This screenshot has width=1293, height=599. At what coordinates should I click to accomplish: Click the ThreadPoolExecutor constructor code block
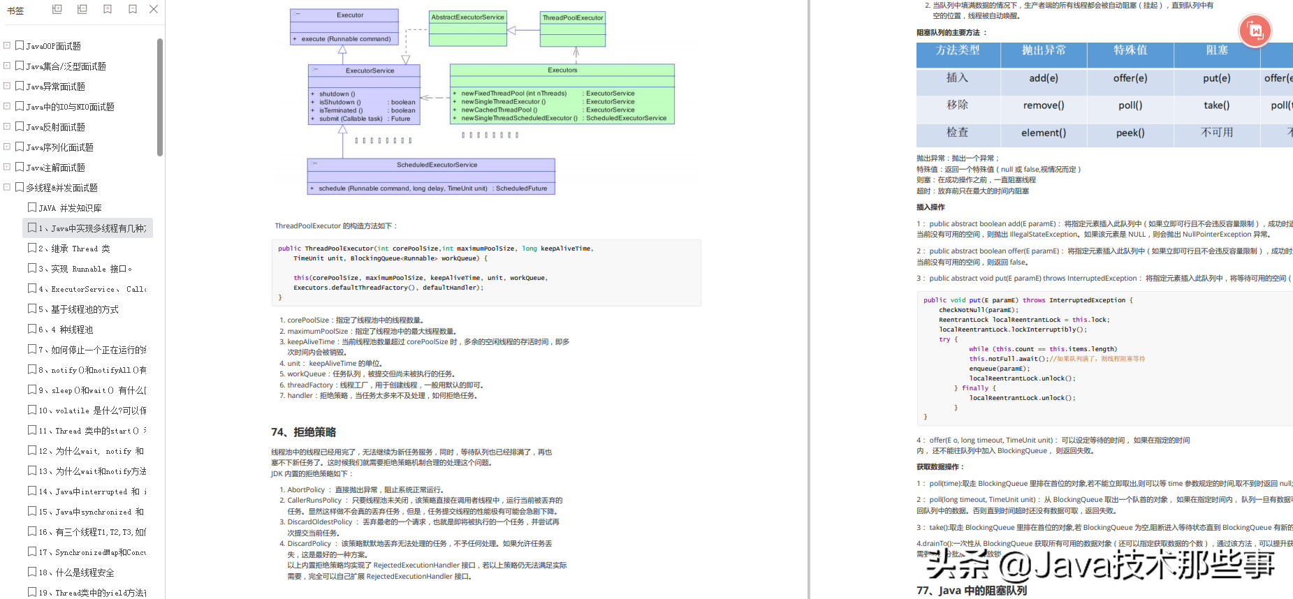[x=486, y=273]
